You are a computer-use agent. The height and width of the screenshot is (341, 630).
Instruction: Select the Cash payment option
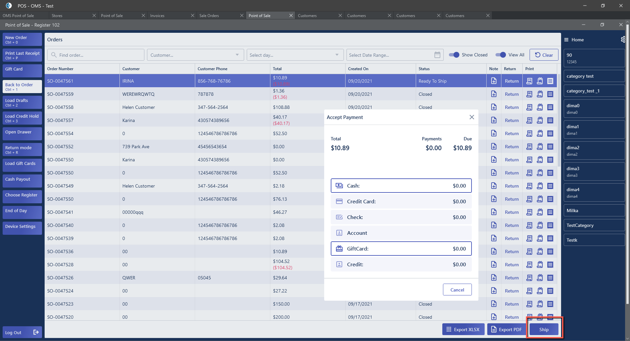[401, 186]
